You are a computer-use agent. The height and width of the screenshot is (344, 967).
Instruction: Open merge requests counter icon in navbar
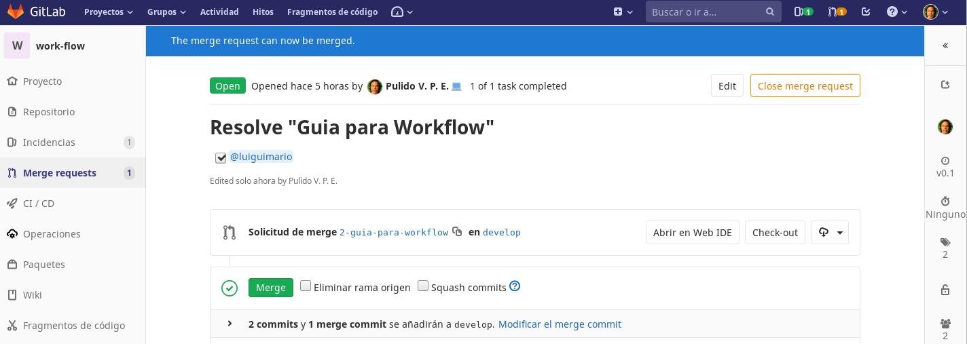[837, 12]
